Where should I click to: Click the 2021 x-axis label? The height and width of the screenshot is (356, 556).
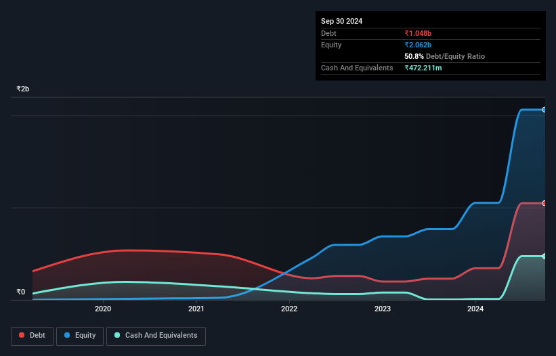coord(196,309)
